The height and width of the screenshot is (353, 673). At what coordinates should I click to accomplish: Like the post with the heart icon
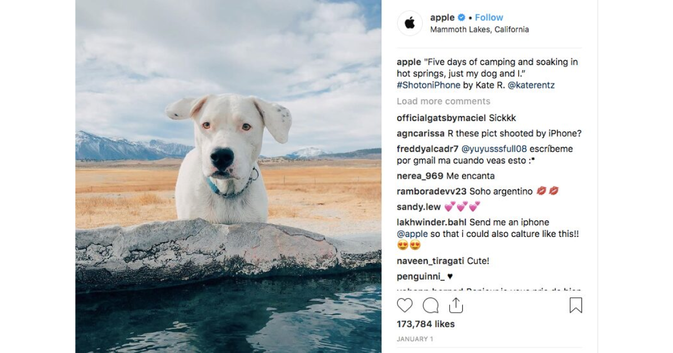click(404, 305)
